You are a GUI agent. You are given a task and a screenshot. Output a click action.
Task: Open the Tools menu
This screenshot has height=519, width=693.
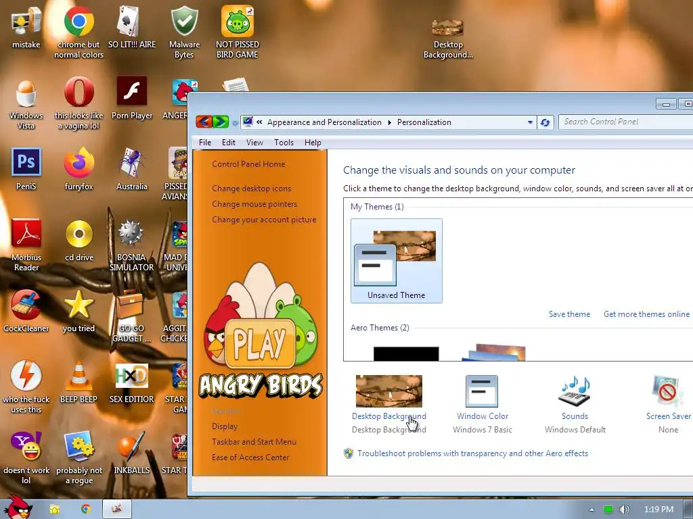[284, 143]
